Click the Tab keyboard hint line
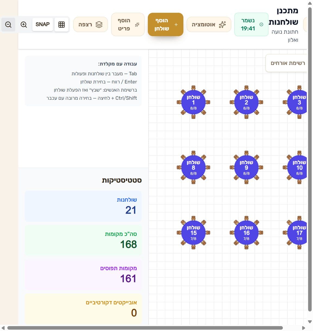 click(x=104, y=74)
